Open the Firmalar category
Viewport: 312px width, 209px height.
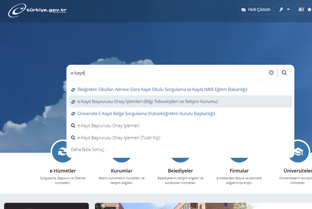tap(239, 171)
